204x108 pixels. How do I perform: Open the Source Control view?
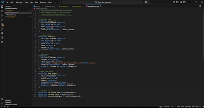point(2,15)
